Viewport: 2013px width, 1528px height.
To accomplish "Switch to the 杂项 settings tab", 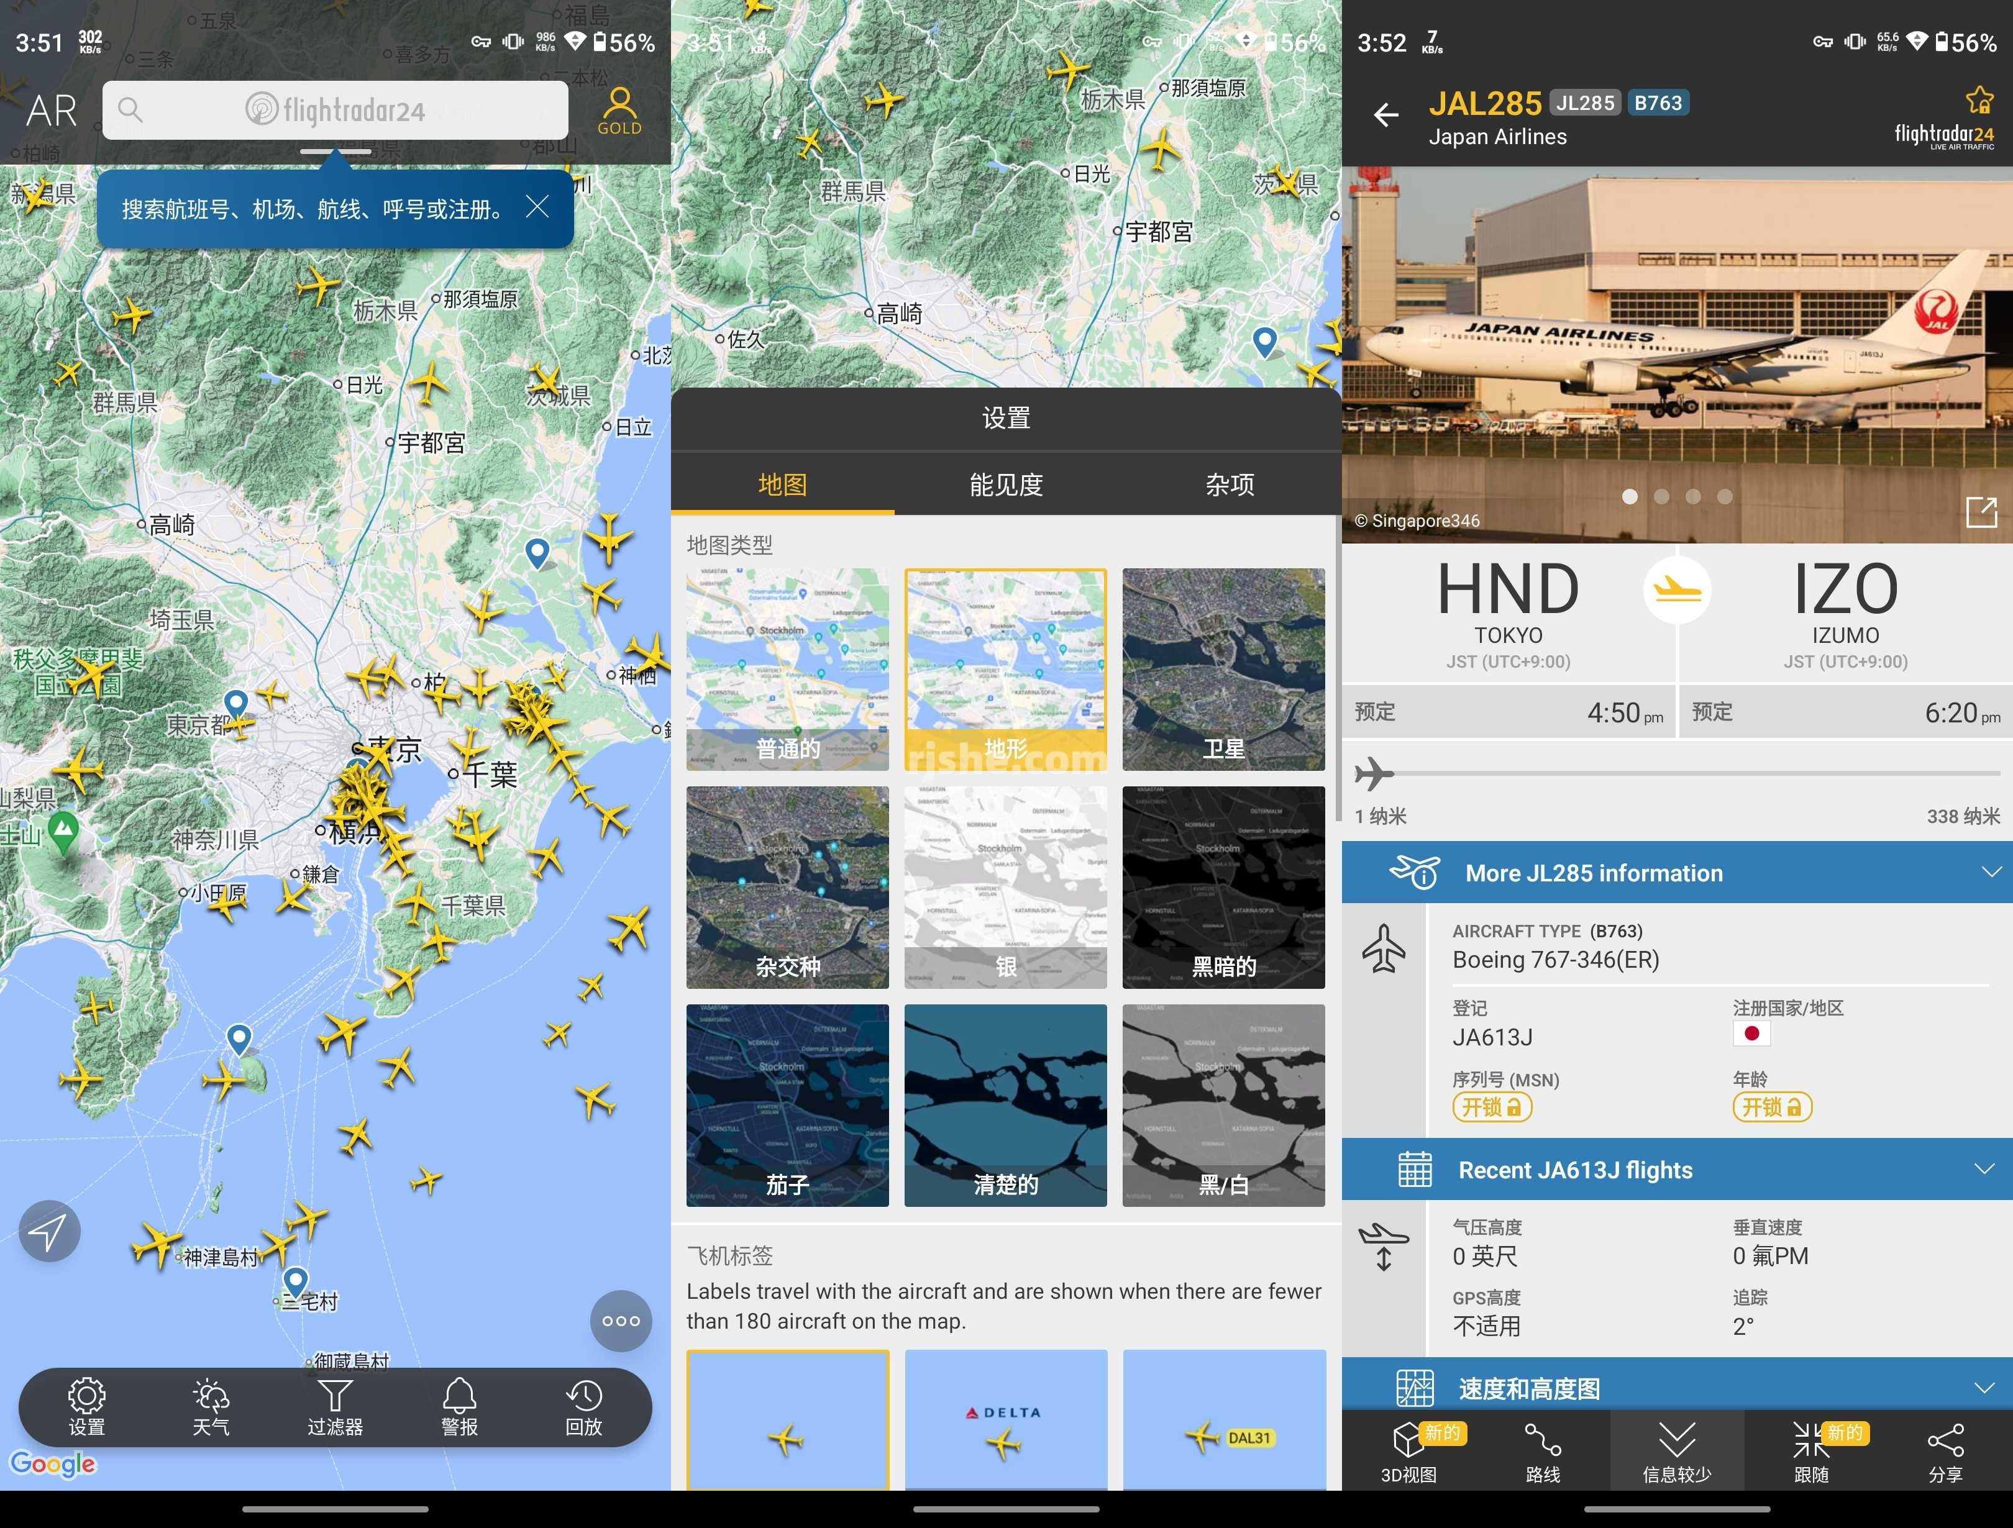I will [1230, 484].
